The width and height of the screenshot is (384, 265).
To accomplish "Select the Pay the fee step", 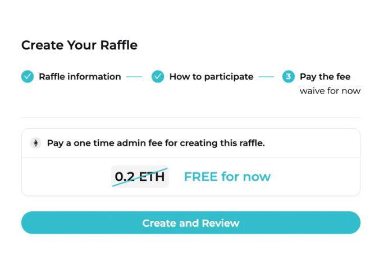I will pyautogui.click(x=325, y=77).
